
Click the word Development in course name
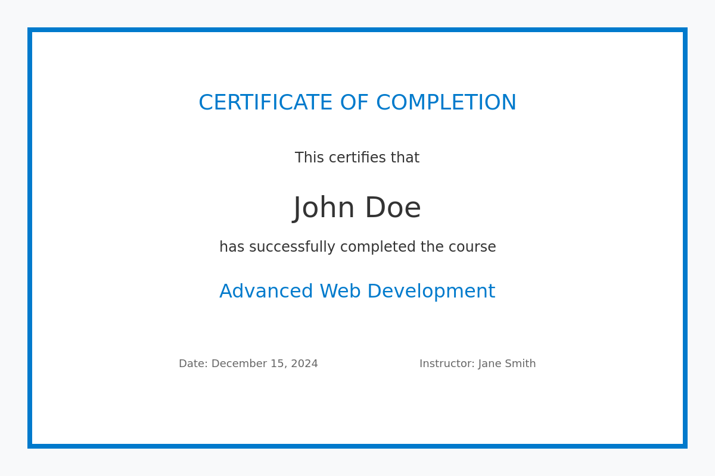pos(431,292)
